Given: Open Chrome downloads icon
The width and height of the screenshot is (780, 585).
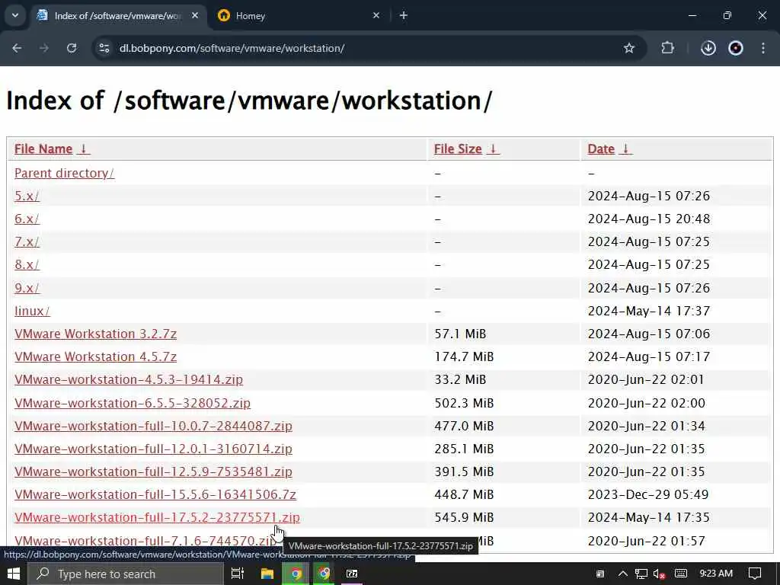Looking at the screenshot, I should pyautogui.click(x=708, y=48).
